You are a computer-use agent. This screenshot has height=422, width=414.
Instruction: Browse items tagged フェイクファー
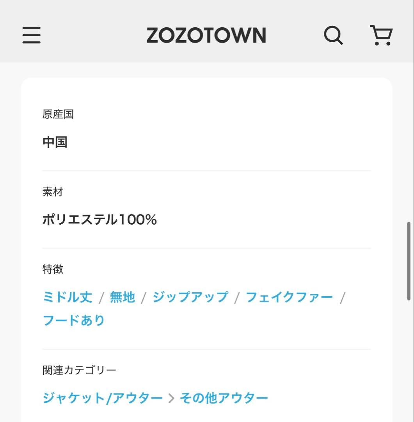(289, 297)
